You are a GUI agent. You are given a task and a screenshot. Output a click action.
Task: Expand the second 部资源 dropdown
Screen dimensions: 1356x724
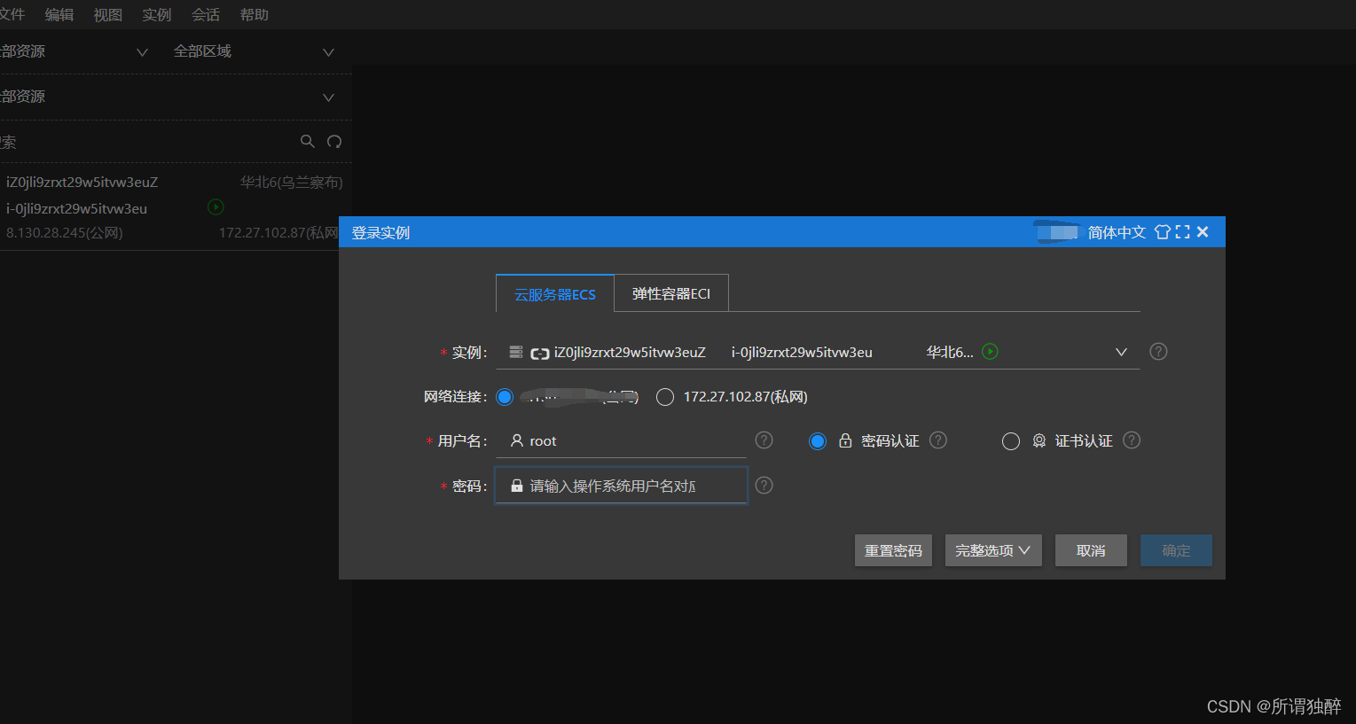(x=170, y=97)
